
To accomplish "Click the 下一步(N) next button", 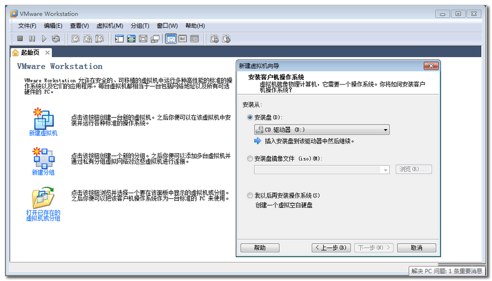I will point(374,248).
